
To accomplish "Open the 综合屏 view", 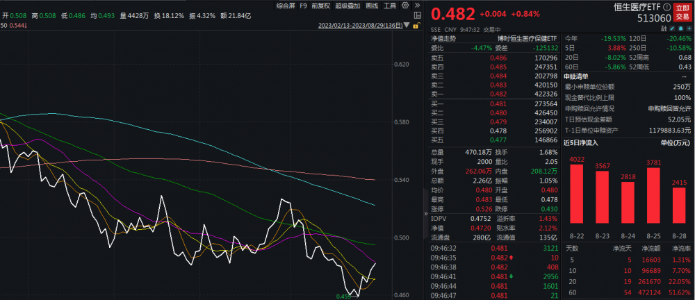I will [x=286, y=6].
